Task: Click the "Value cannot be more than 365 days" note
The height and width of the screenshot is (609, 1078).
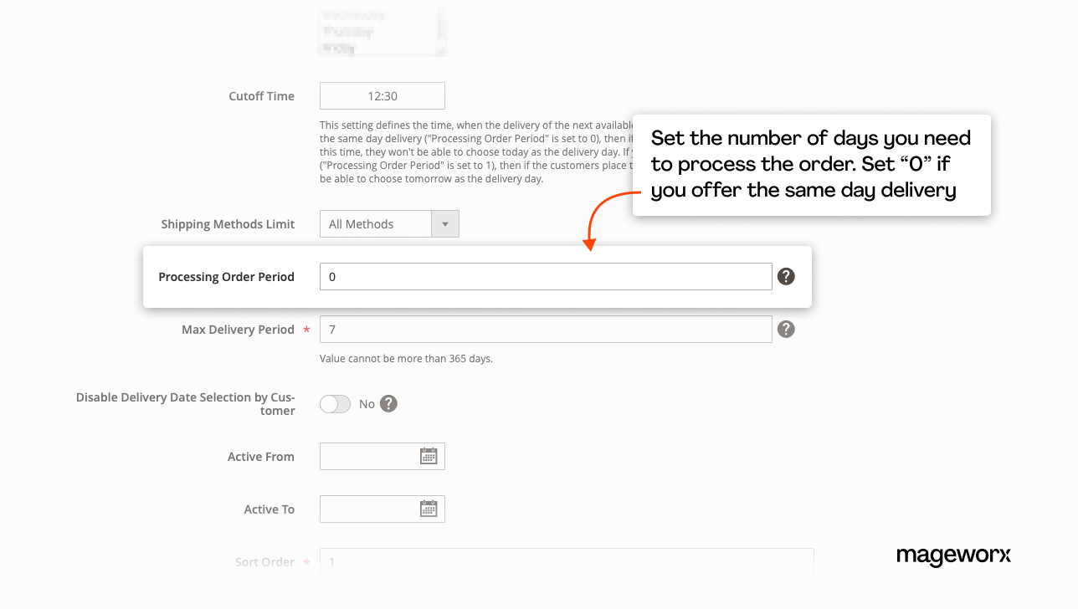Action: coord(406,359)
